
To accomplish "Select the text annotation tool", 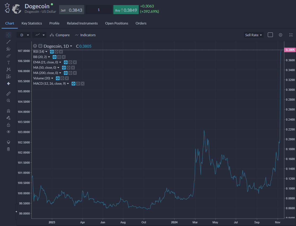I will (9, 63).
